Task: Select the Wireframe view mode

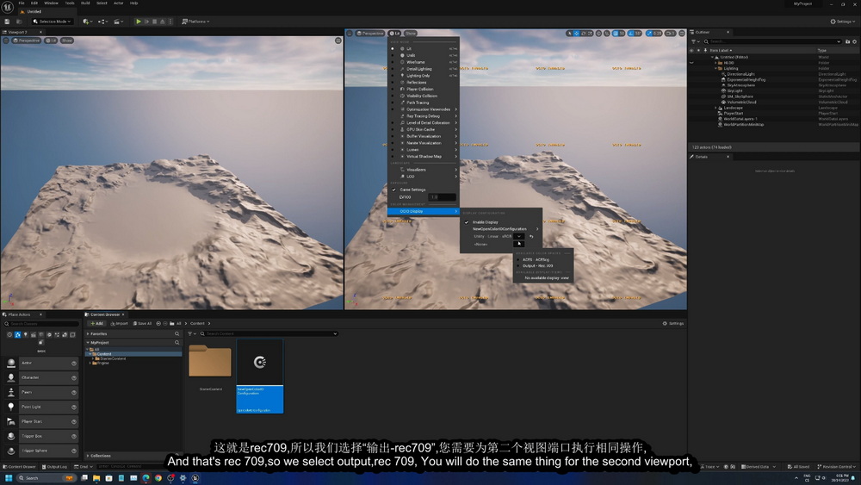Action: pyautogui.click(x=424, y=62)
